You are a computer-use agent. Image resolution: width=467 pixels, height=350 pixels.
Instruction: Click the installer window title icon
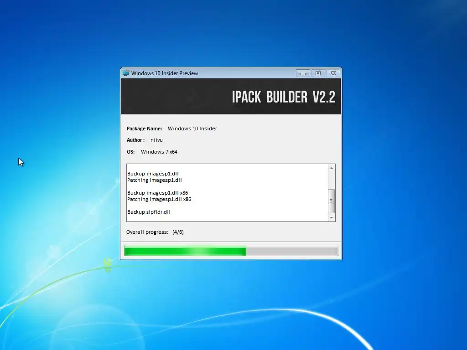(x=126, y=73)
